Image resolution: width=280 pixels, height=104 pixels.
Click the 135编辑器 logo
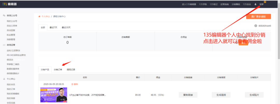(10, 4)
